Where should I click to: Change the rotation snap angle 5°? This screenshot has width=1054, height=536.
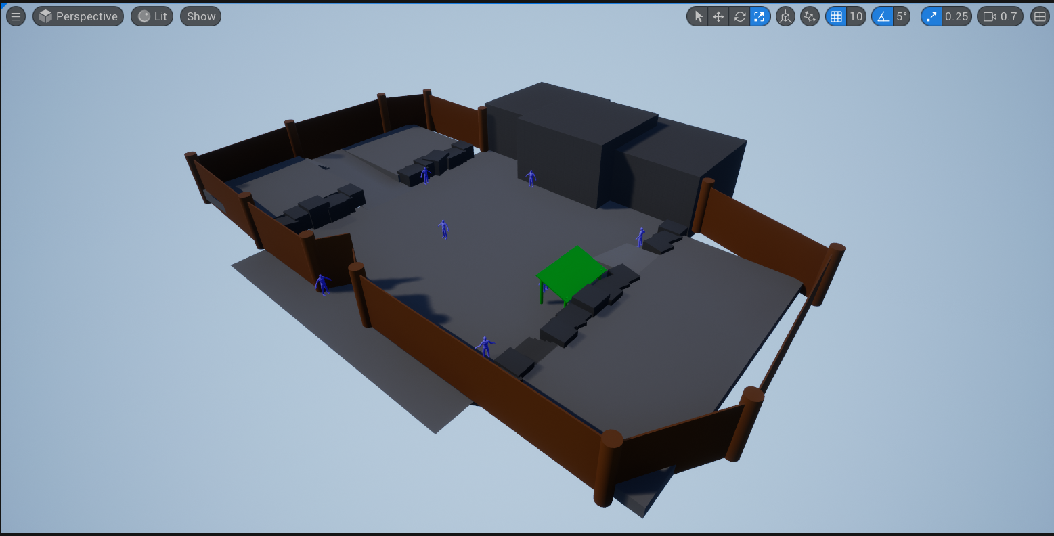click(x=901, y=16)
